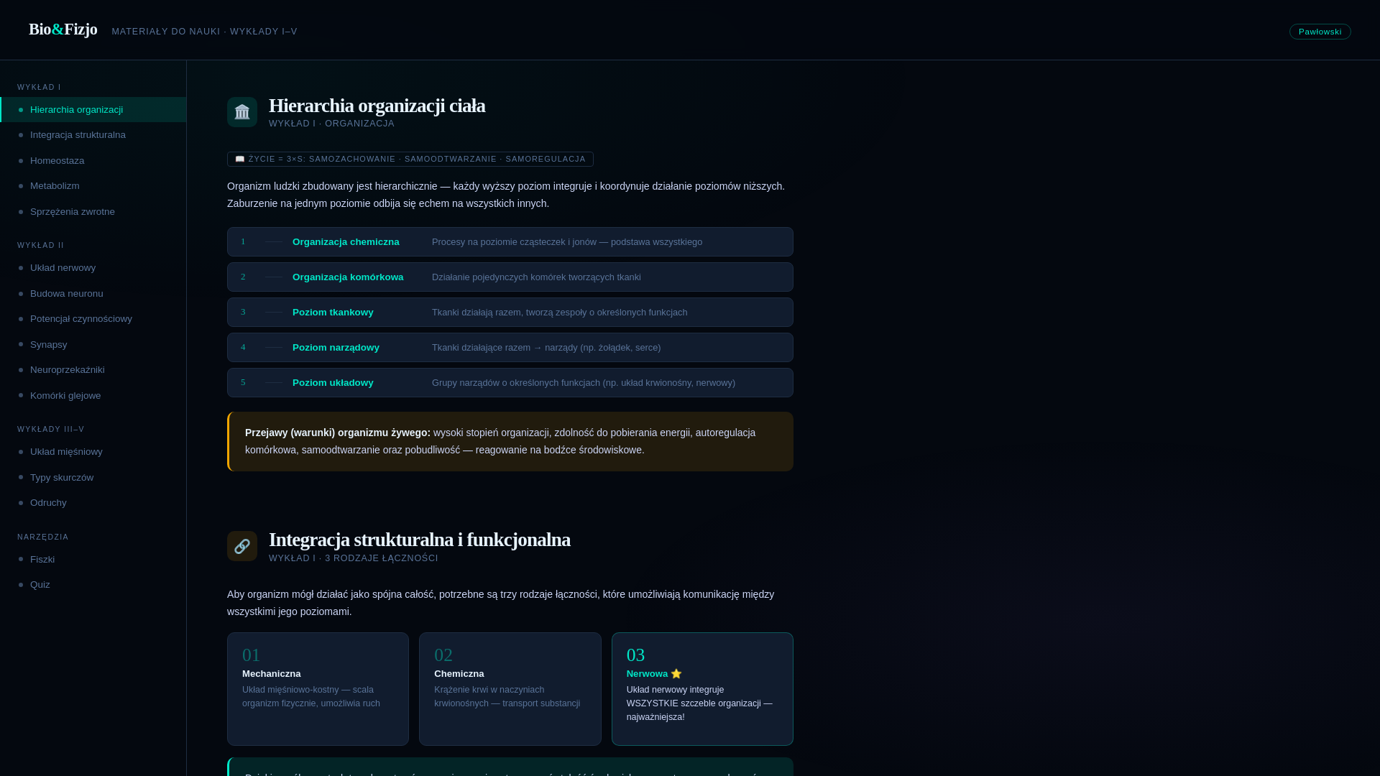The image size is (1380, 776).
Task: Click the 03 Nerwowa card
Action: pyautogui.click(x=702, y=689)
